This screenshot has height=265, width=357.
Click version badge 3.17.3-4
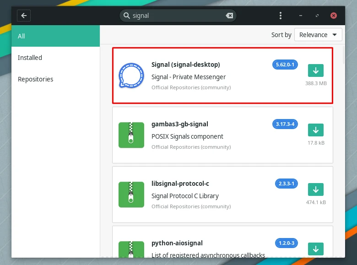[x=285, y=124]
